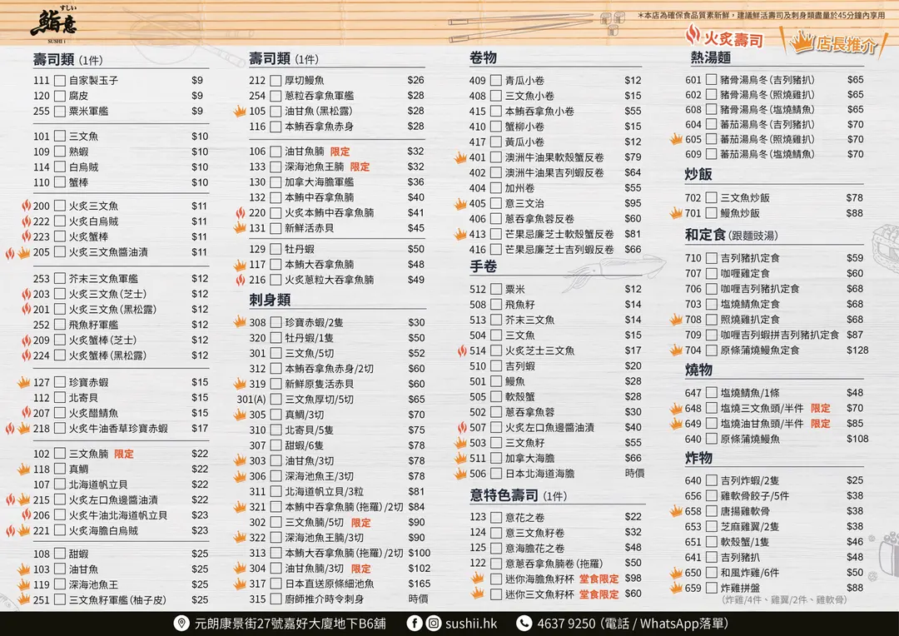The image size is (899, 636).
Task: Click the 熱湯麵 section heading
Action: pos(707,57)
